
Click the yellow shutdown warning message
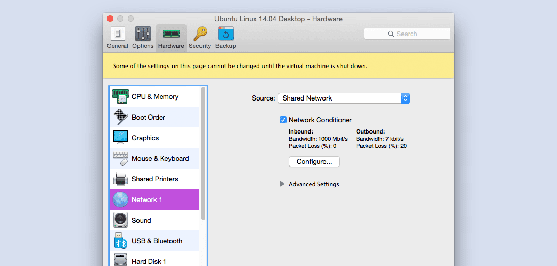tap(240, 66)
